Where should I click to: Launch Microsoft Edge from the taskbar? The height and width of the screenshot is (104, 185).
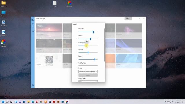tap(33, 102)
